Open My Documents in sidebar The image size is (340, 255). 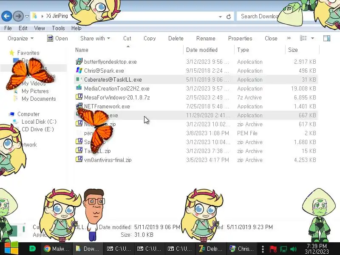point(39,99)
